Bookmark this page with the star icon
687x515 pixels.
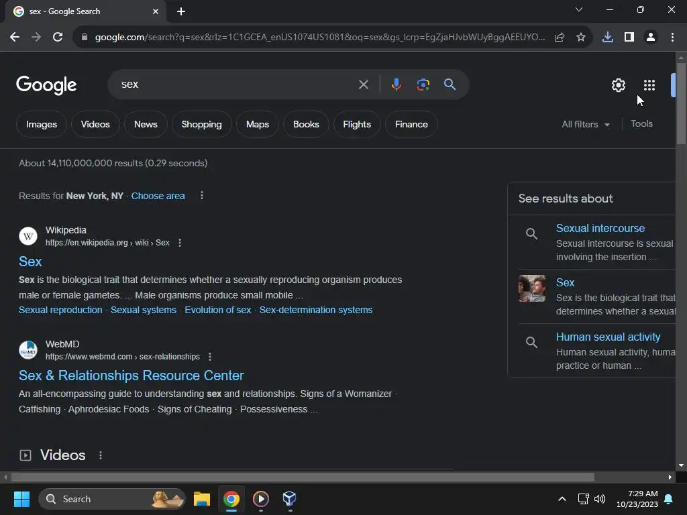pyautogui.click(x=581, y=38)
